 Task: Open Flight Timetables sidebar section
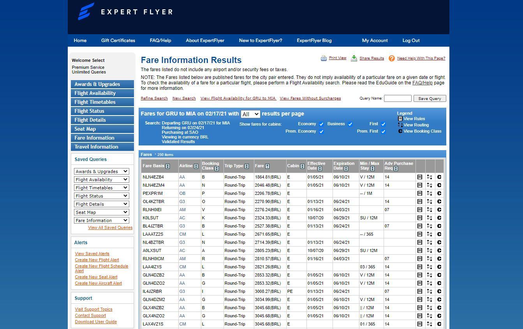(102, 102)
